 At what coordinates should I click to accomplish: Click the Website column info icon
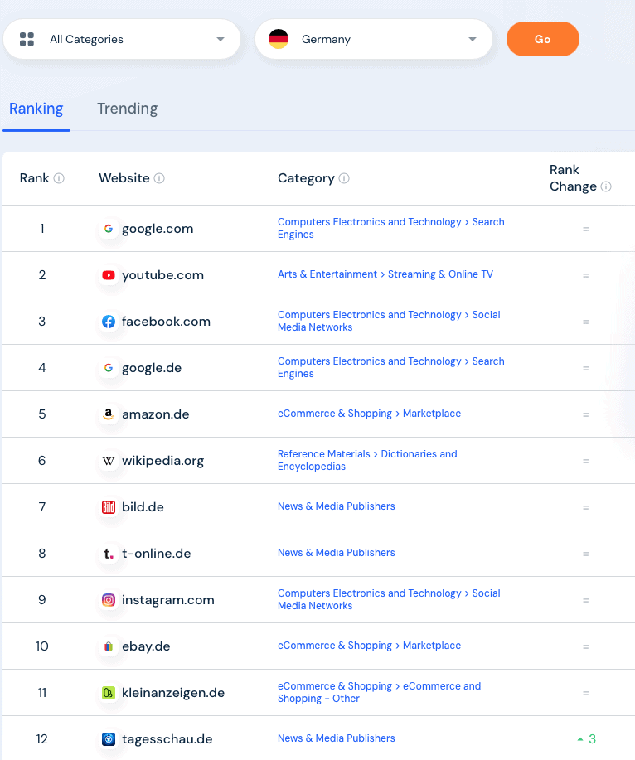159,178
